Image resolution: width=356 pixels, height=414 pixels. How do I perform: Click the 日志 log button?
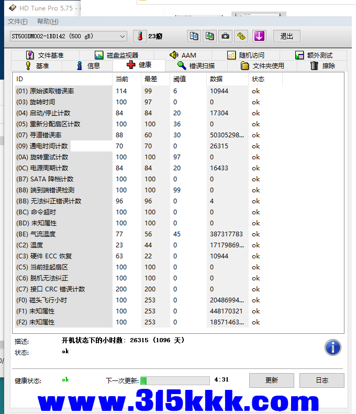point(322,380)
